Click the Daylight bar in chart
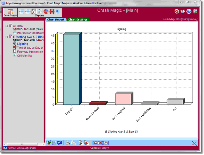 click(x=71, y=69)
